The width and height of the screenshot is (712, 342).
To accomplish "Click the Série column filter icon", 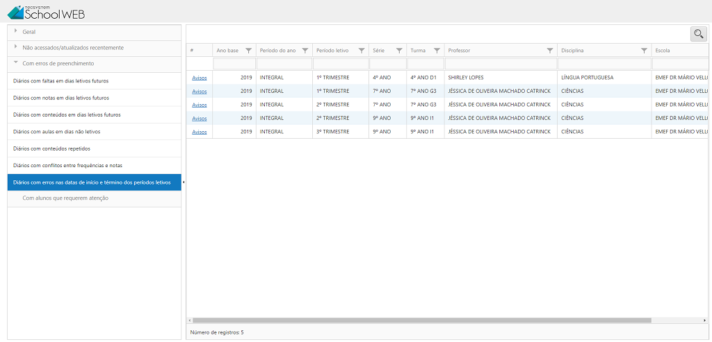I will coord(399,51).
